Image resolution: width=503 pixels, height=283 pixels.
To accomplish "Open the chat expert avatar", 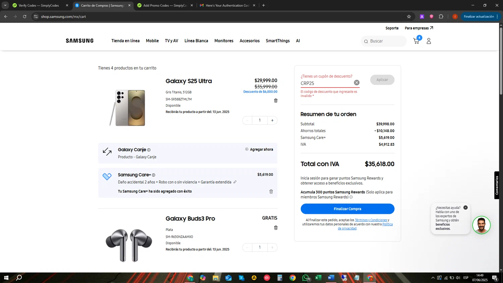I will tap(482, 225).
